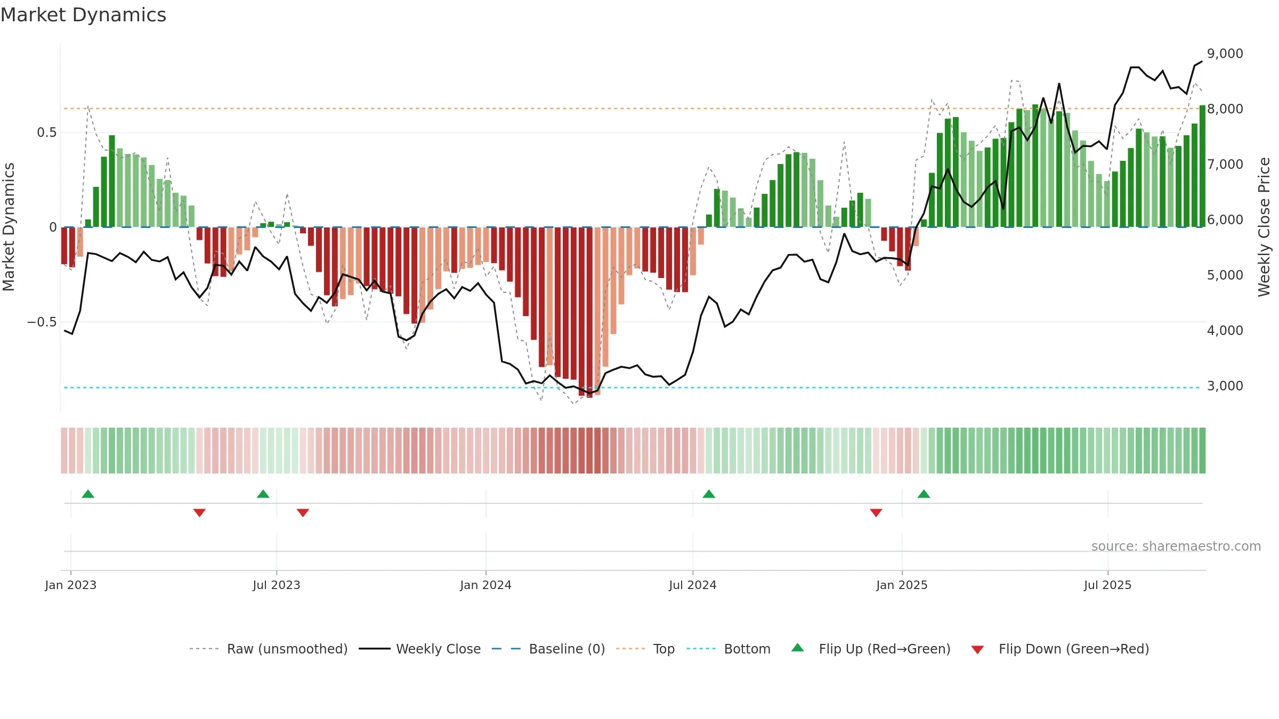This screenshot has height=719, width=1279.
Task: Select the first flip-up marker near Jan 2023
Action: click(x=88, y=494)
